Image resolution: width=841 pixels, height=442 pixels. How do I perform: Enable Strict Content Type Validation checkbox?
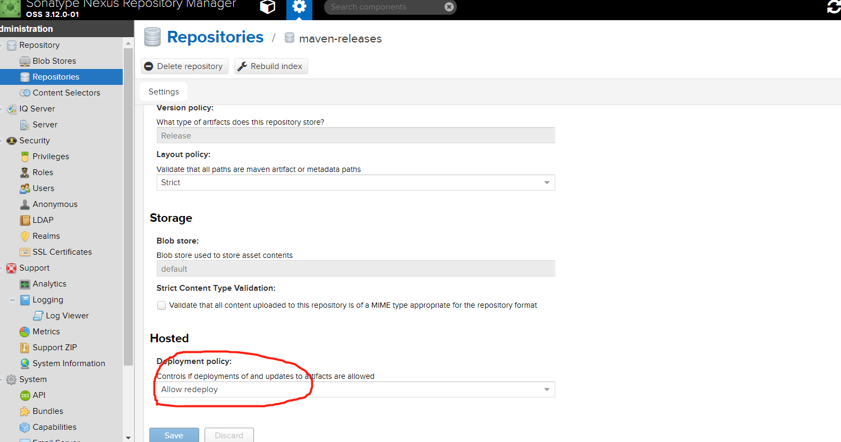[162, 305]
